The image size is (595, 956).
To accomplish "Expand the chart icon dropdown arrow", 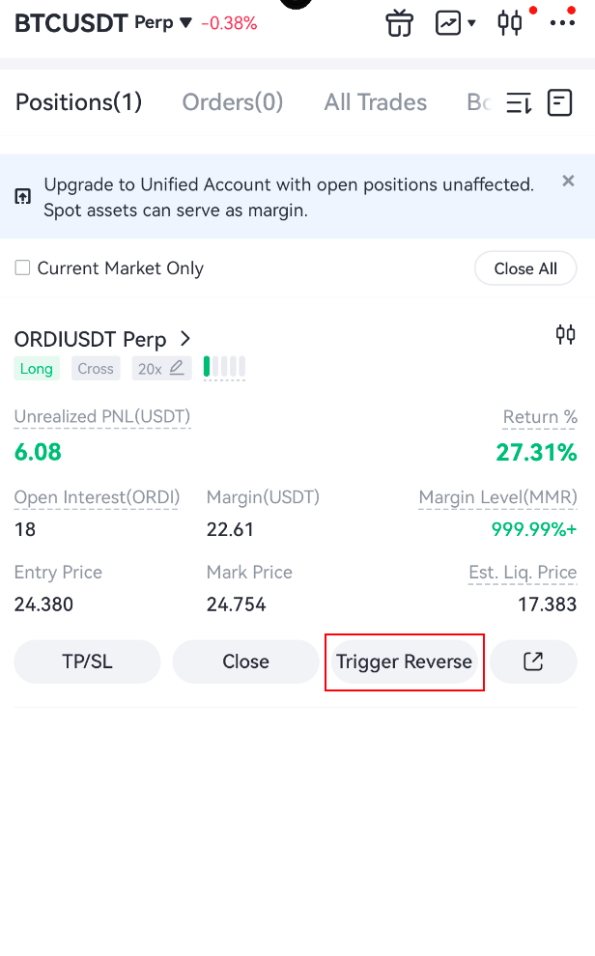I will point(471,22).
